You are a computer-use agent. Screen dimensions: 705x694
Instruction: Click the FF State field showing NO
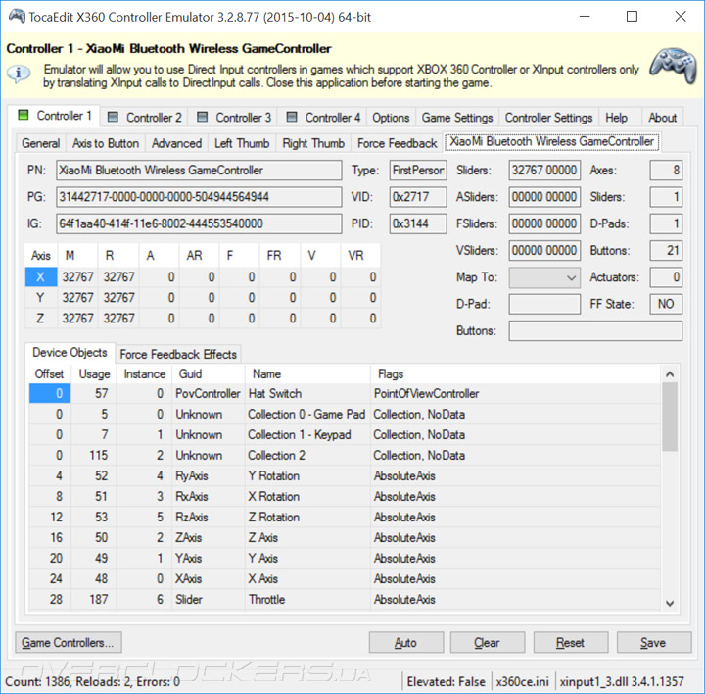[666, 304]
